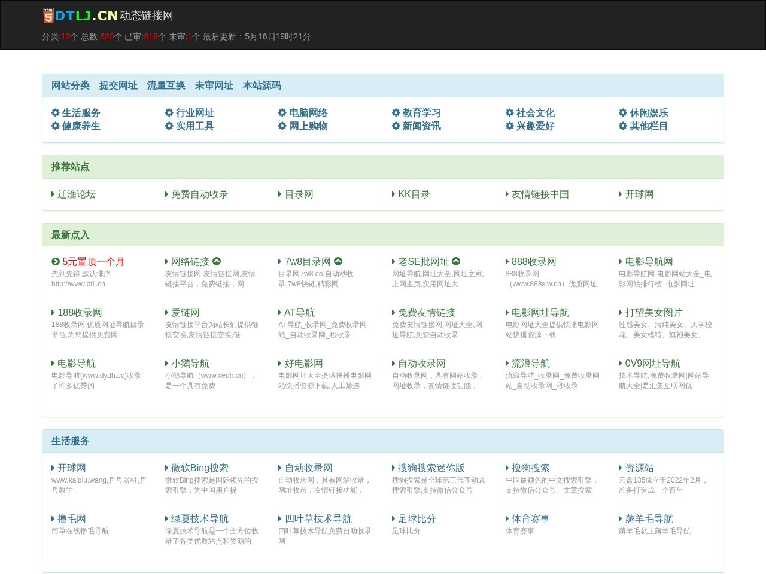This screenshot has height=574, width=766.
Task: Click the gear icon beside 行业网址
Action: (x=169, y=112)
